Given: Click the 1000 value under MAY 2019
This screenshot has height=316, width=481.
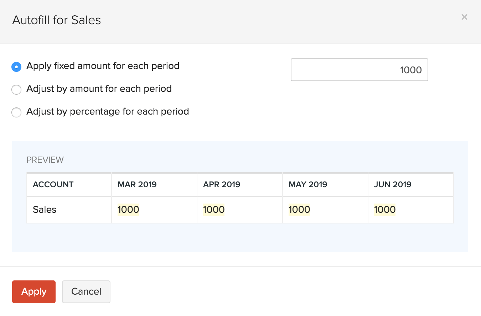Looking at the screenshot, I should pos(299,210).
